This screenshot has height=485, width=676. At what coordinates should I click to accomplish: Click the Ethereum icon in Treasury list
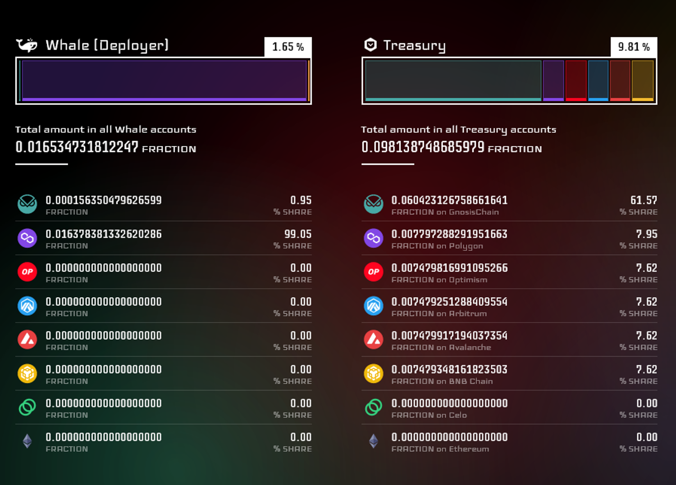374,441
